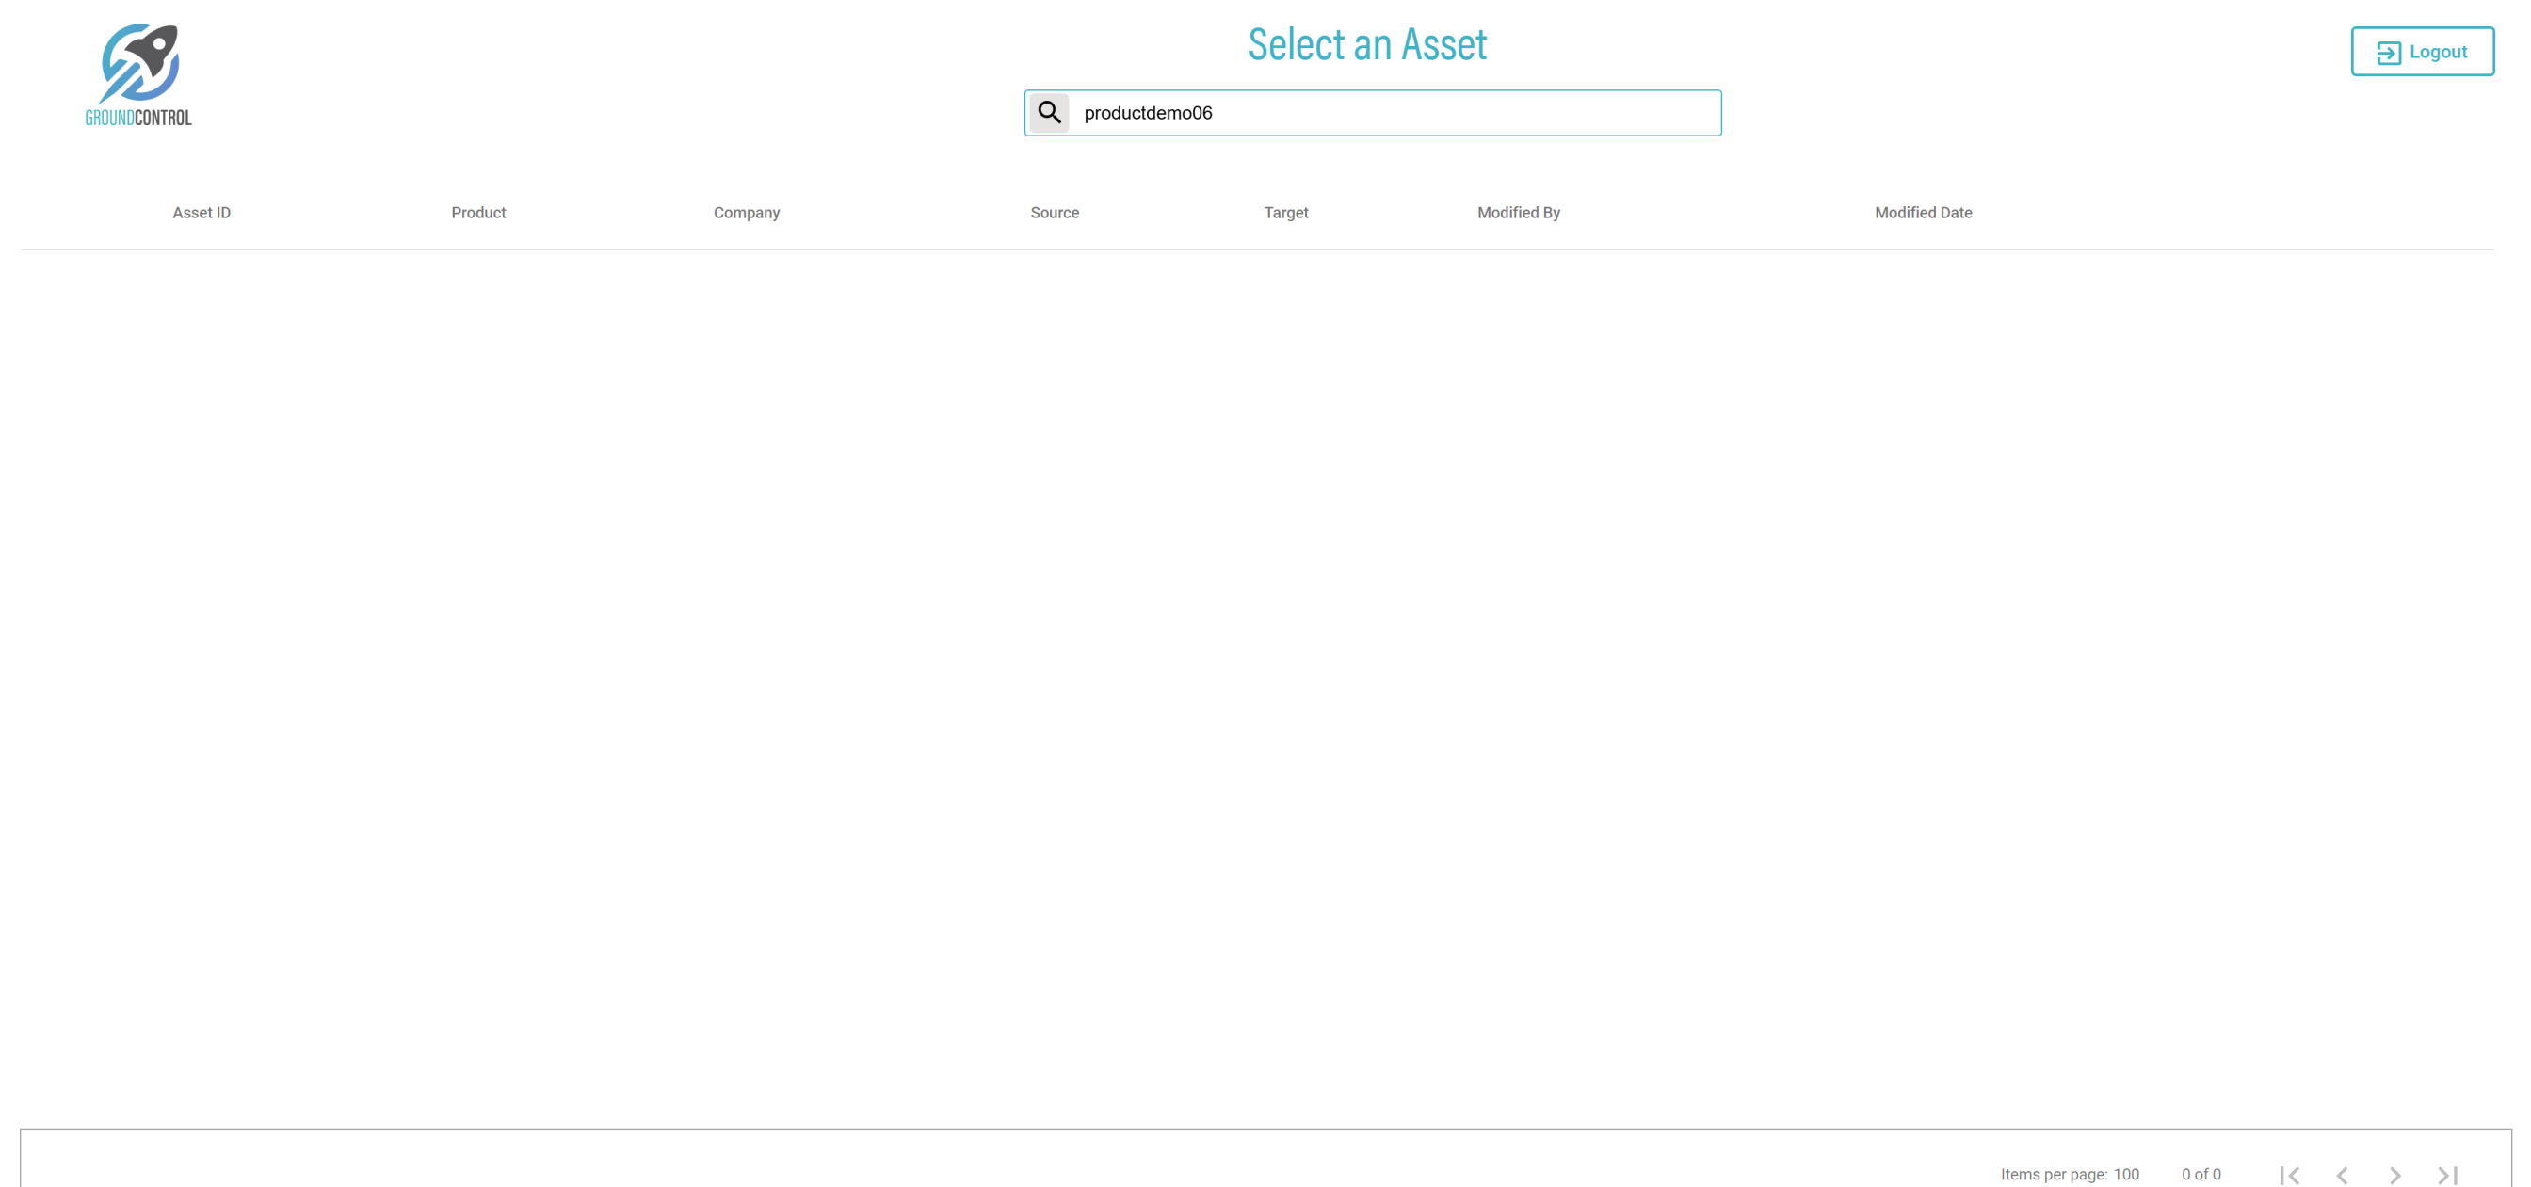The height and width of the screenshot is (1187, 2531).
Task: Jump to the last page
Action: tap(2447, 1174)
